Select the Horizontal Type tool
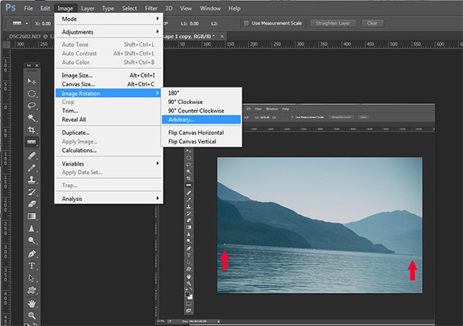This screenshot has height=326, width=463. 32,266
